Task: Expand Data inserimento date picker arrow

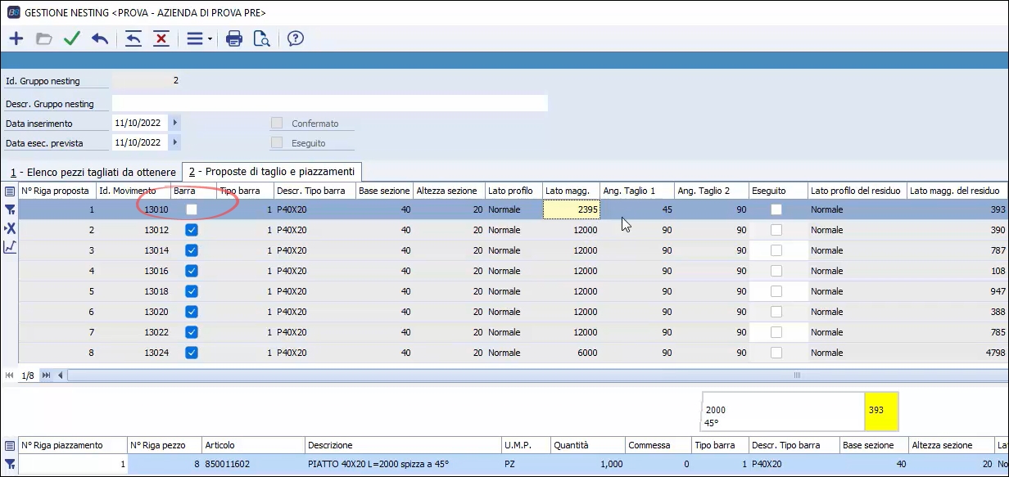Action: click(x=175, y=123)
